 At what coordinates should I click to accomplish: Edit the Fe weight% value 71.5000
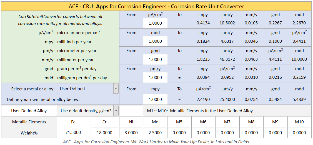tap(73, 133)
